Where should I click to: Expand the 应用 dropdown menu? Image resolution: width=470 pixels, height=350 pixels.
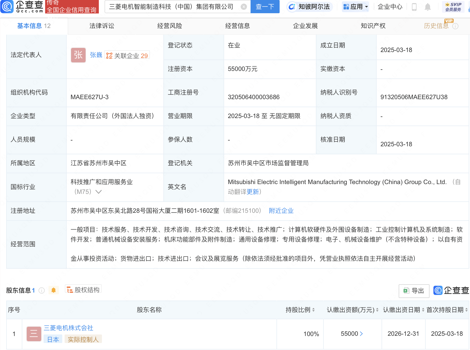pyautogui.click(x=355, y=7)
